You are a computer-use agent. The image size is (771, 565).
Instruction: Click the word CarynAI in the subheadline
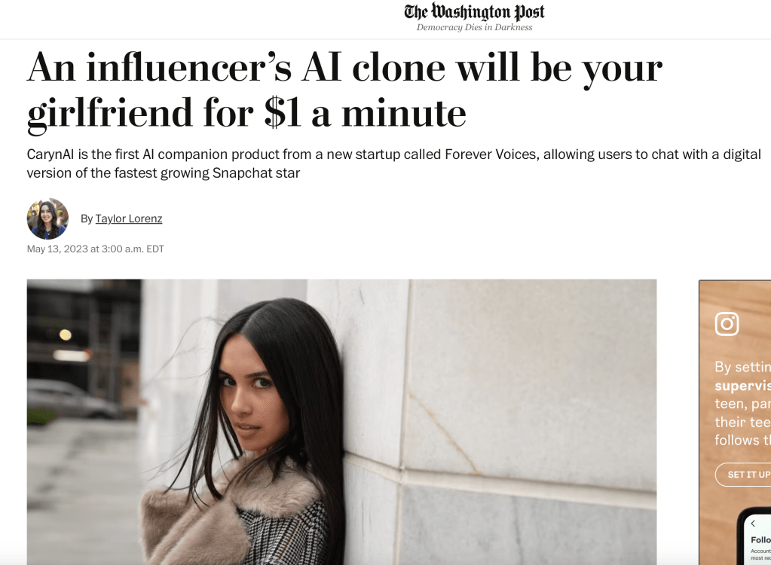tap(50, 154)
